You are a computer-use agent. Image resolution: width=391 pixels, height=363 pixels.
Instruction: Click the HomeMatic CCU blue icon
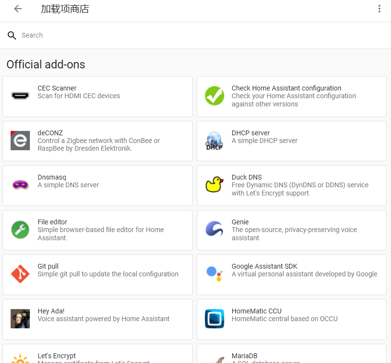pos(215,319)
